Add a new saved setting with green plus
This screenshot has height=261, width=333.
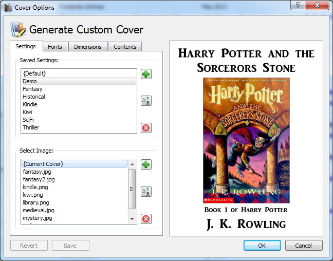pyautogui.click(x=146, y=74)
